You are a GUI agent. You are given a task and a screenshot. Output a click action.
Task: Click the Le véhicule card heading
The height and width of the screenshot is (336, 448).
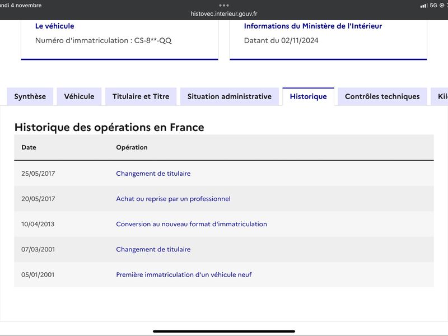[x=54, y=26]
